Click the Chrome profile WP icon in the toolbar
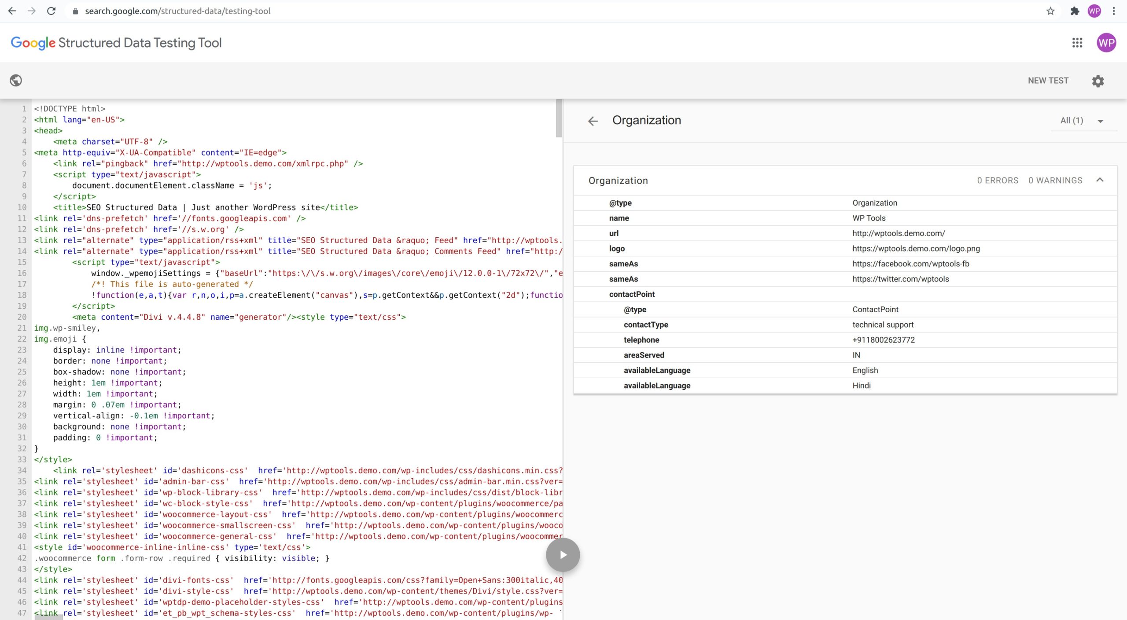Viewport: 1127px width, 620px height. tap(1094, 11)
